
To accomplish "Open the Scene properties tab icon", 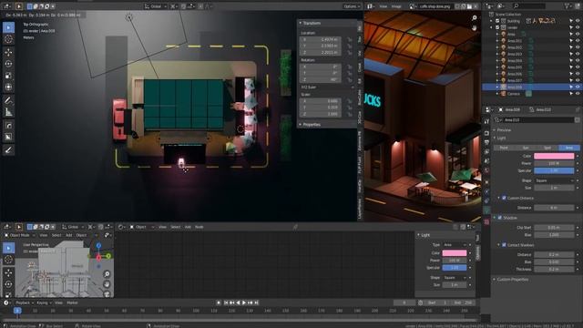I will [486, 161].
